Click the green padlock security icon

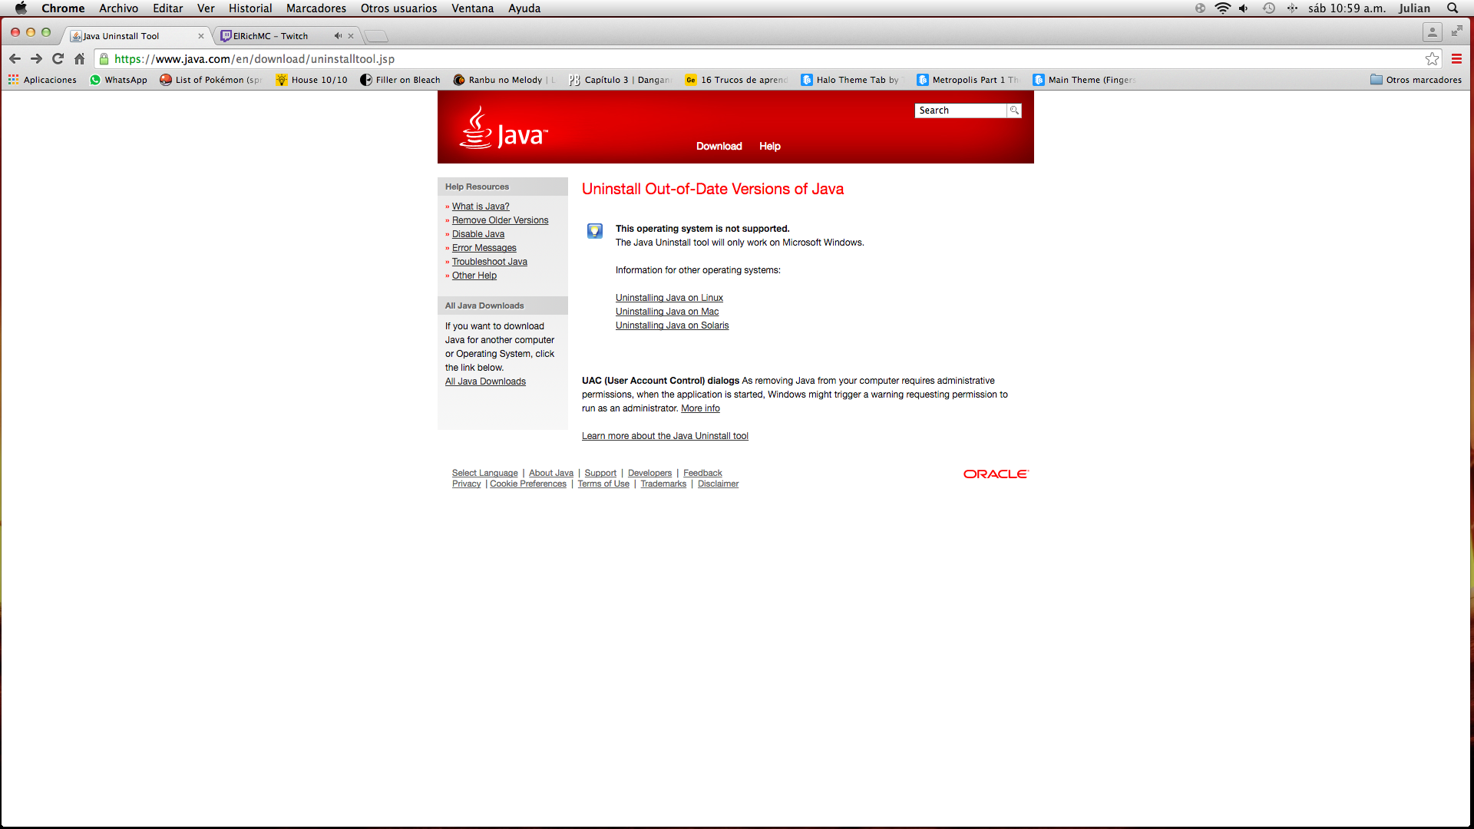tap(104, 59)
